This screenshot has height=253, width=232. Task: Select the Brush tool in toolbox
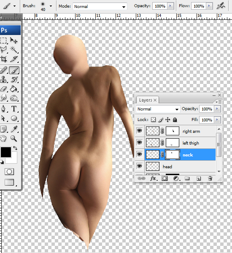click(x=14, y=70)
